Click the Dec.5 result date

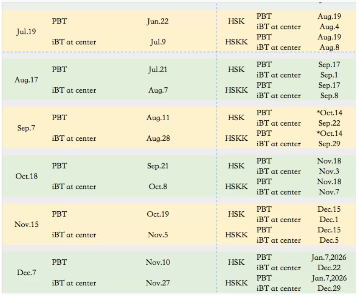click(x=329, y=240)
